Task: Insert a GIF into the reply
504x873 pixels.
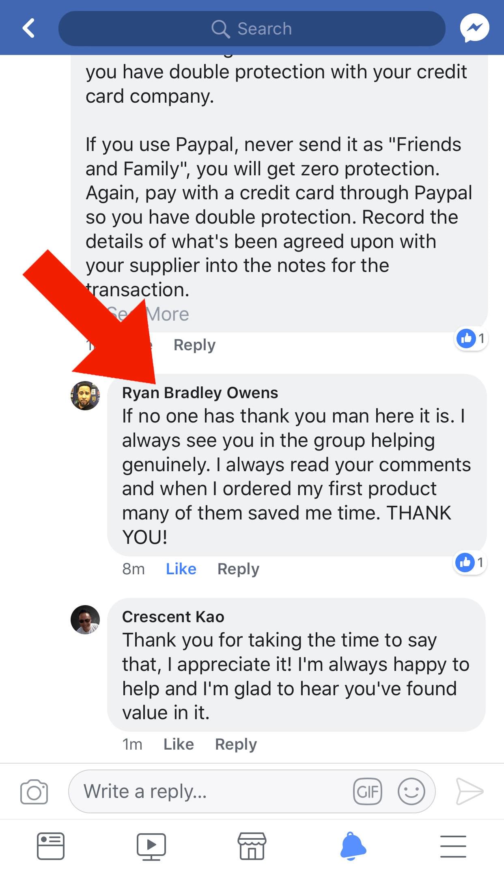Action: click(x=368, y=791)
